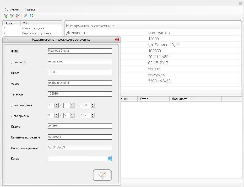Increase the hire date month value
This screenshot has width=244, height=187.
(72, 114)
